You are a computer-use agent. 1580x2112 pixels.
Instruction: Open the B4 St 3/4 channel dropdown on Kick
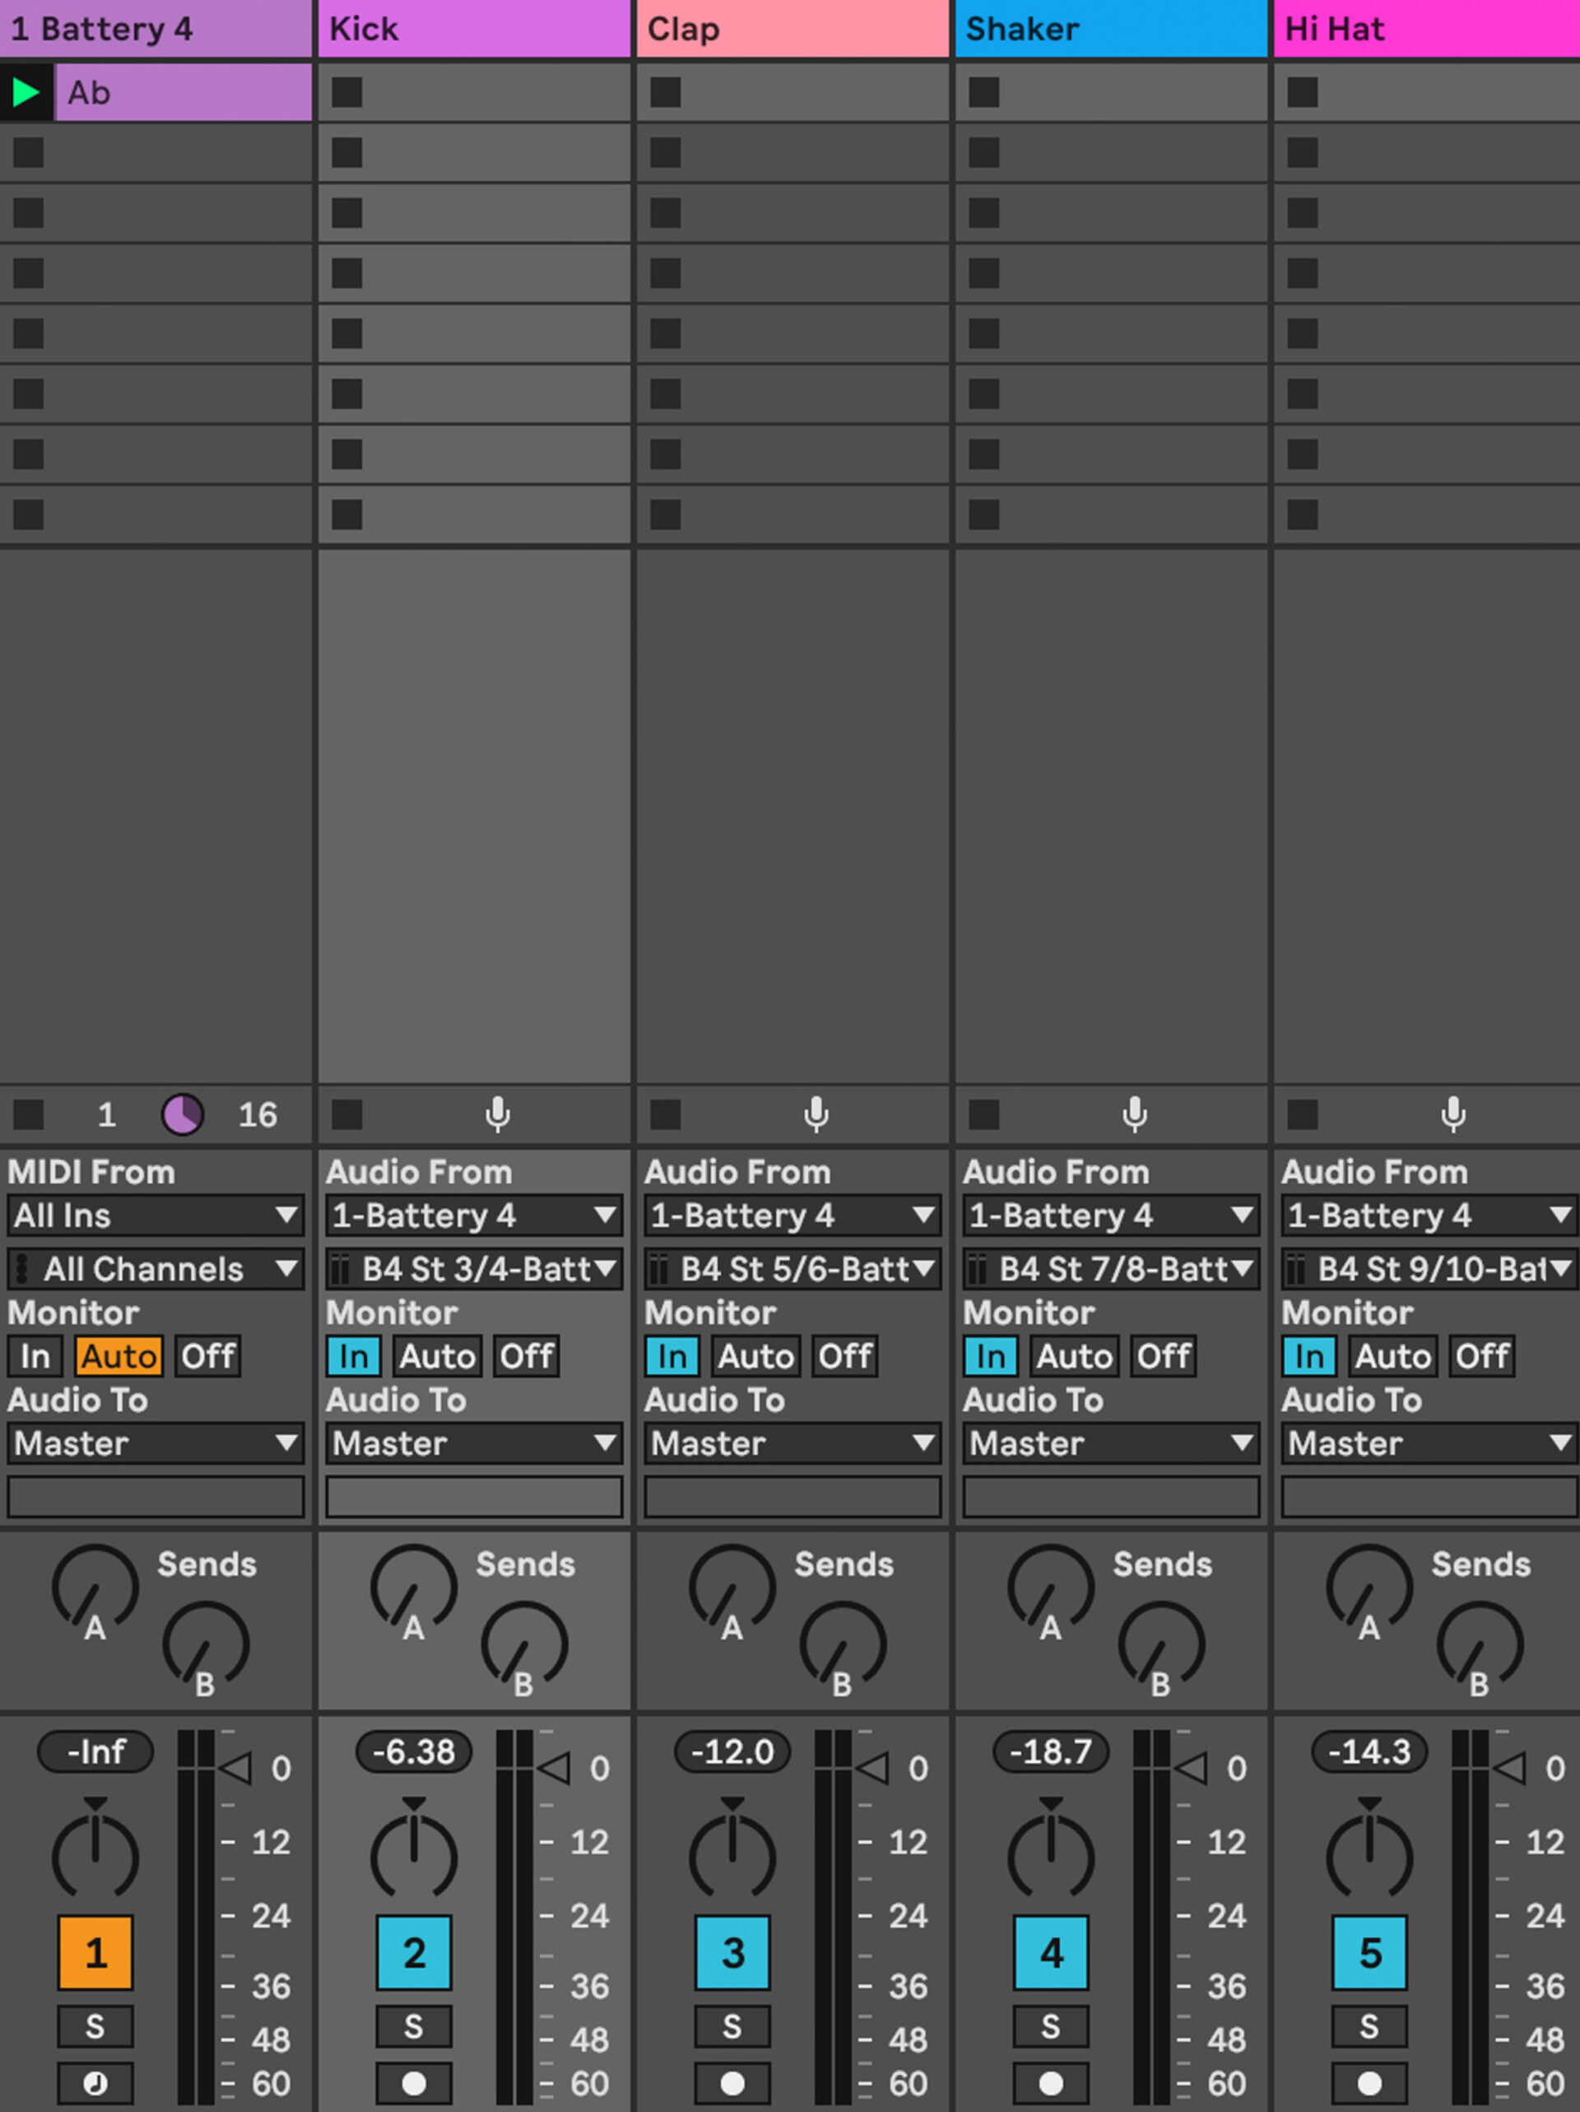click(x=472, y=1269)
